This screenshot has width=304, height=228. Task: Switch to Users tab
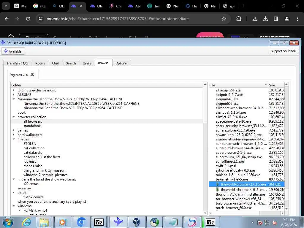pos(87,63)
